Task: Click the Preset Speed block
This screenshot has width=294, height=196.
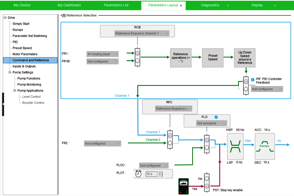Action: tap(213, 58)
